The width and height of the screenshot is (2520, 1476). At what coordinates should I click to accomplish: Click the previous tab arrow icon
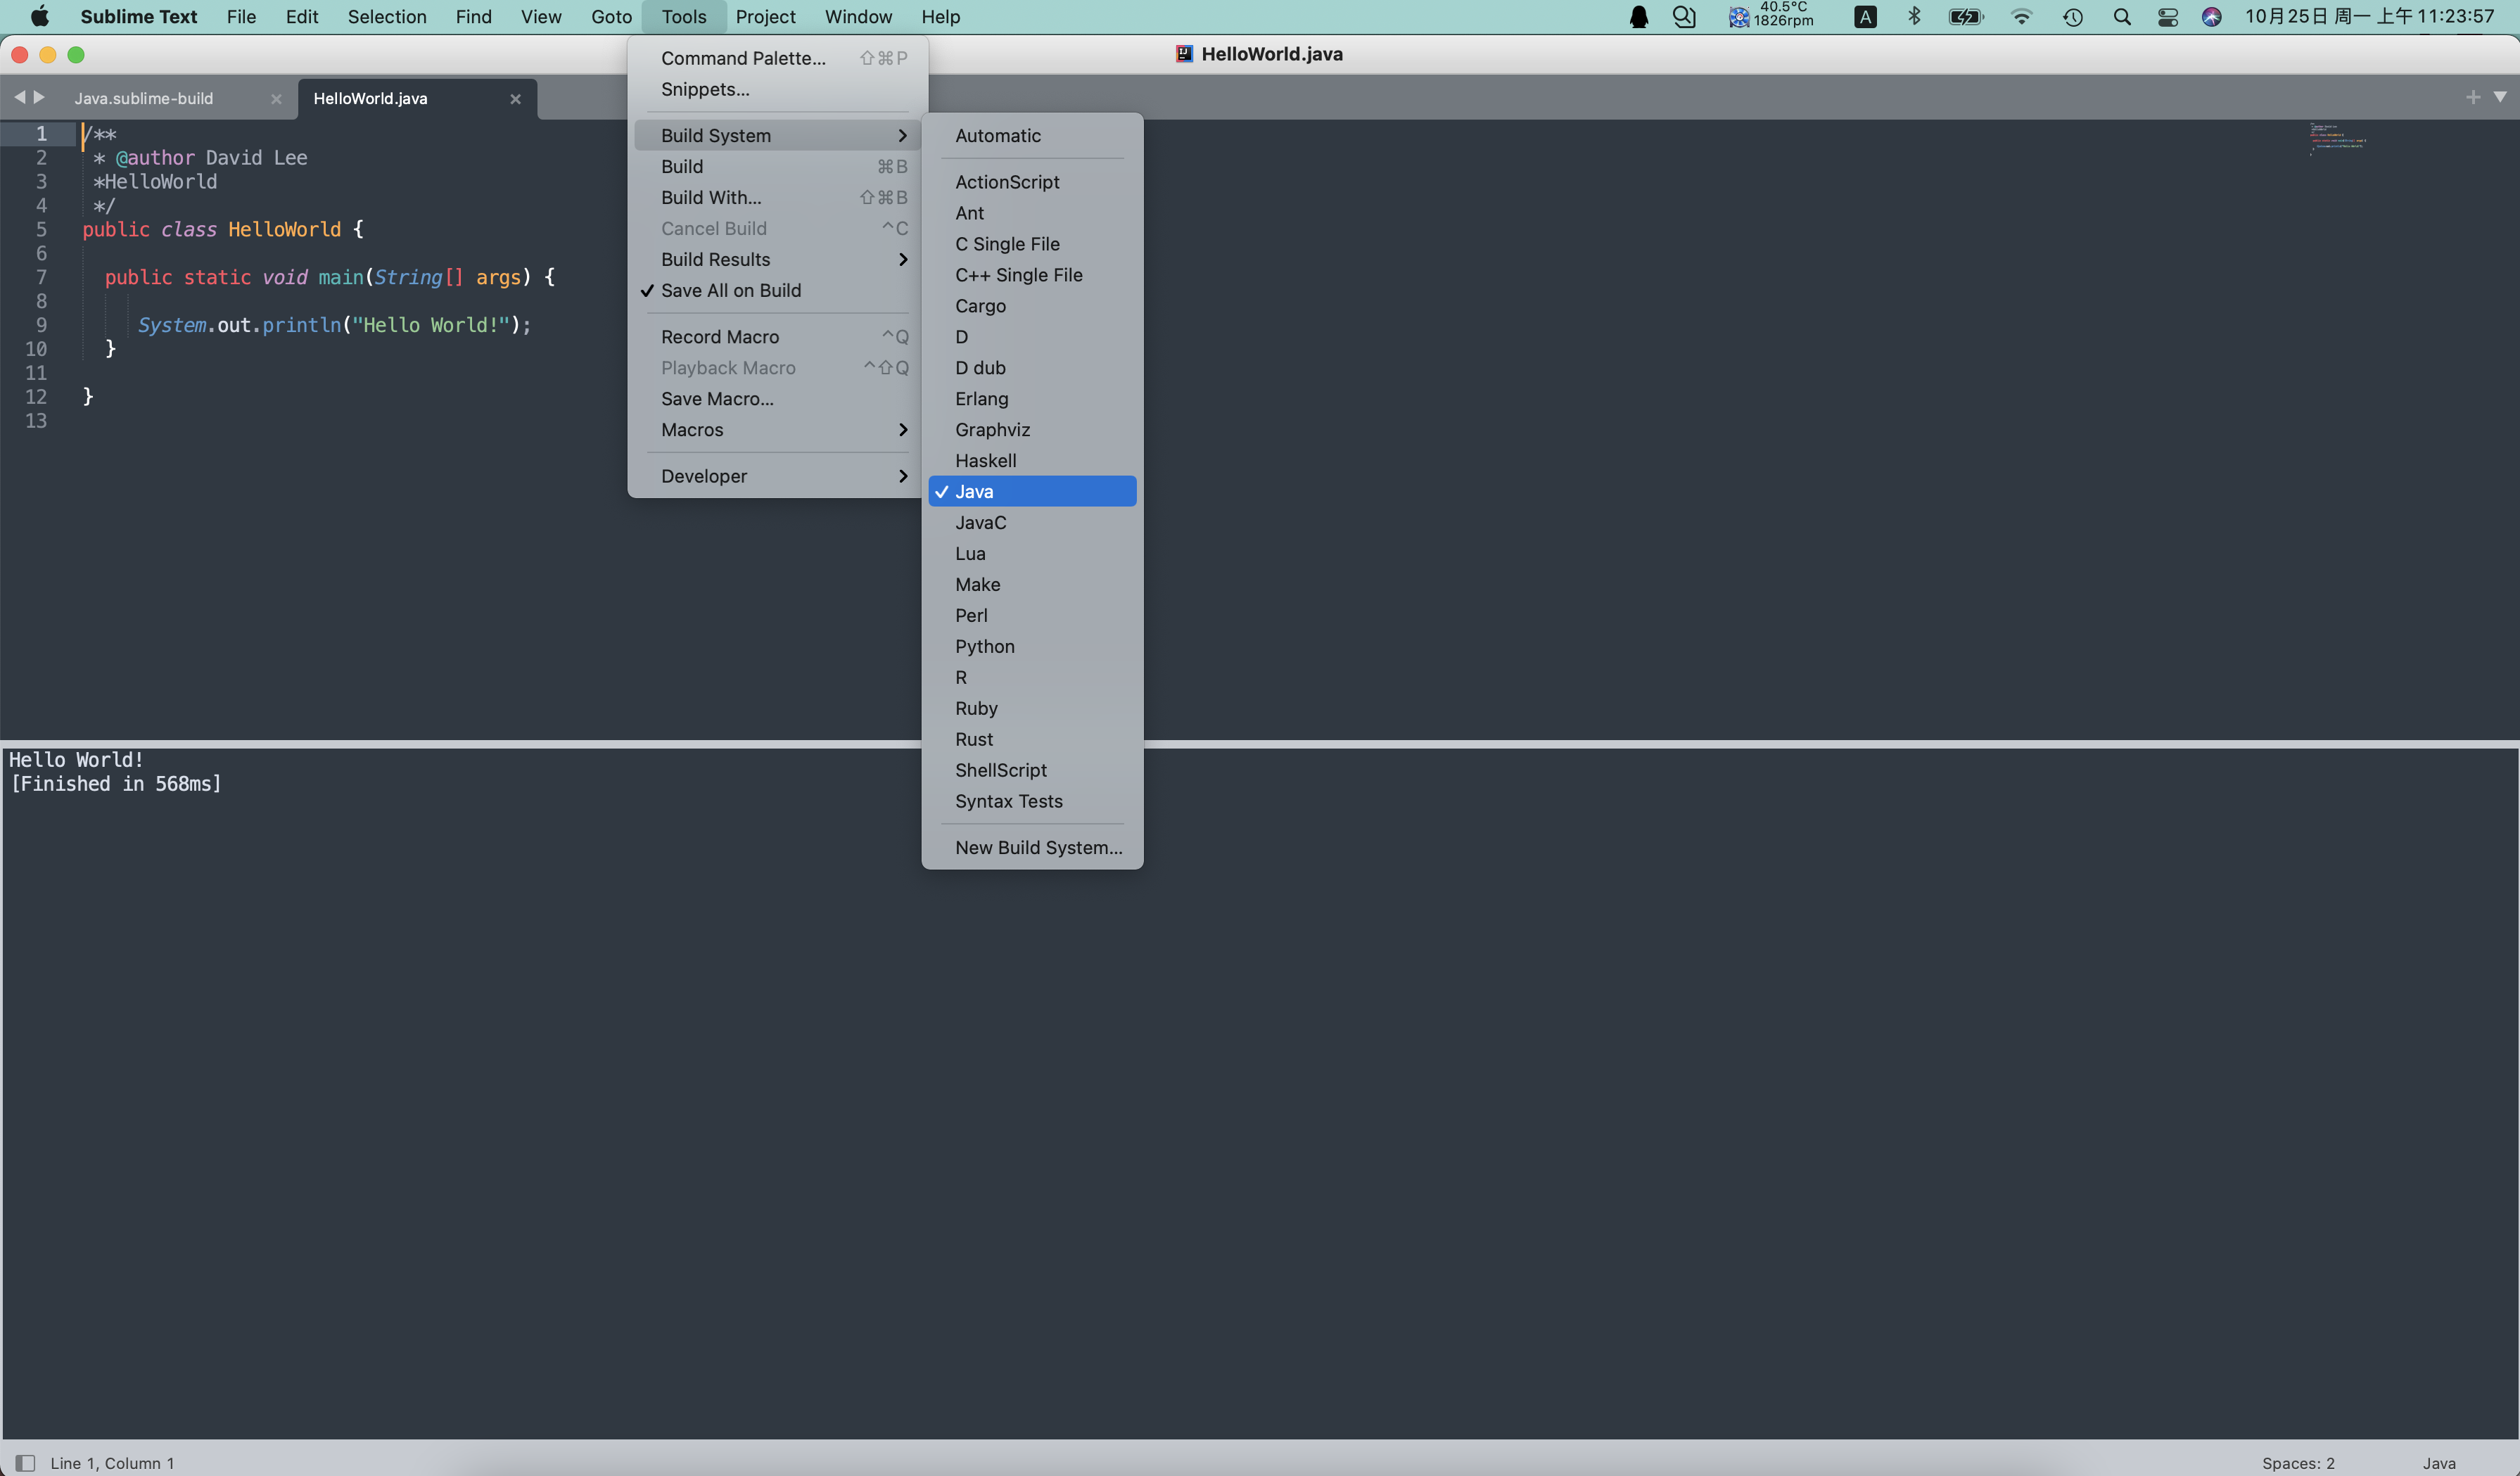pos(19,97)
